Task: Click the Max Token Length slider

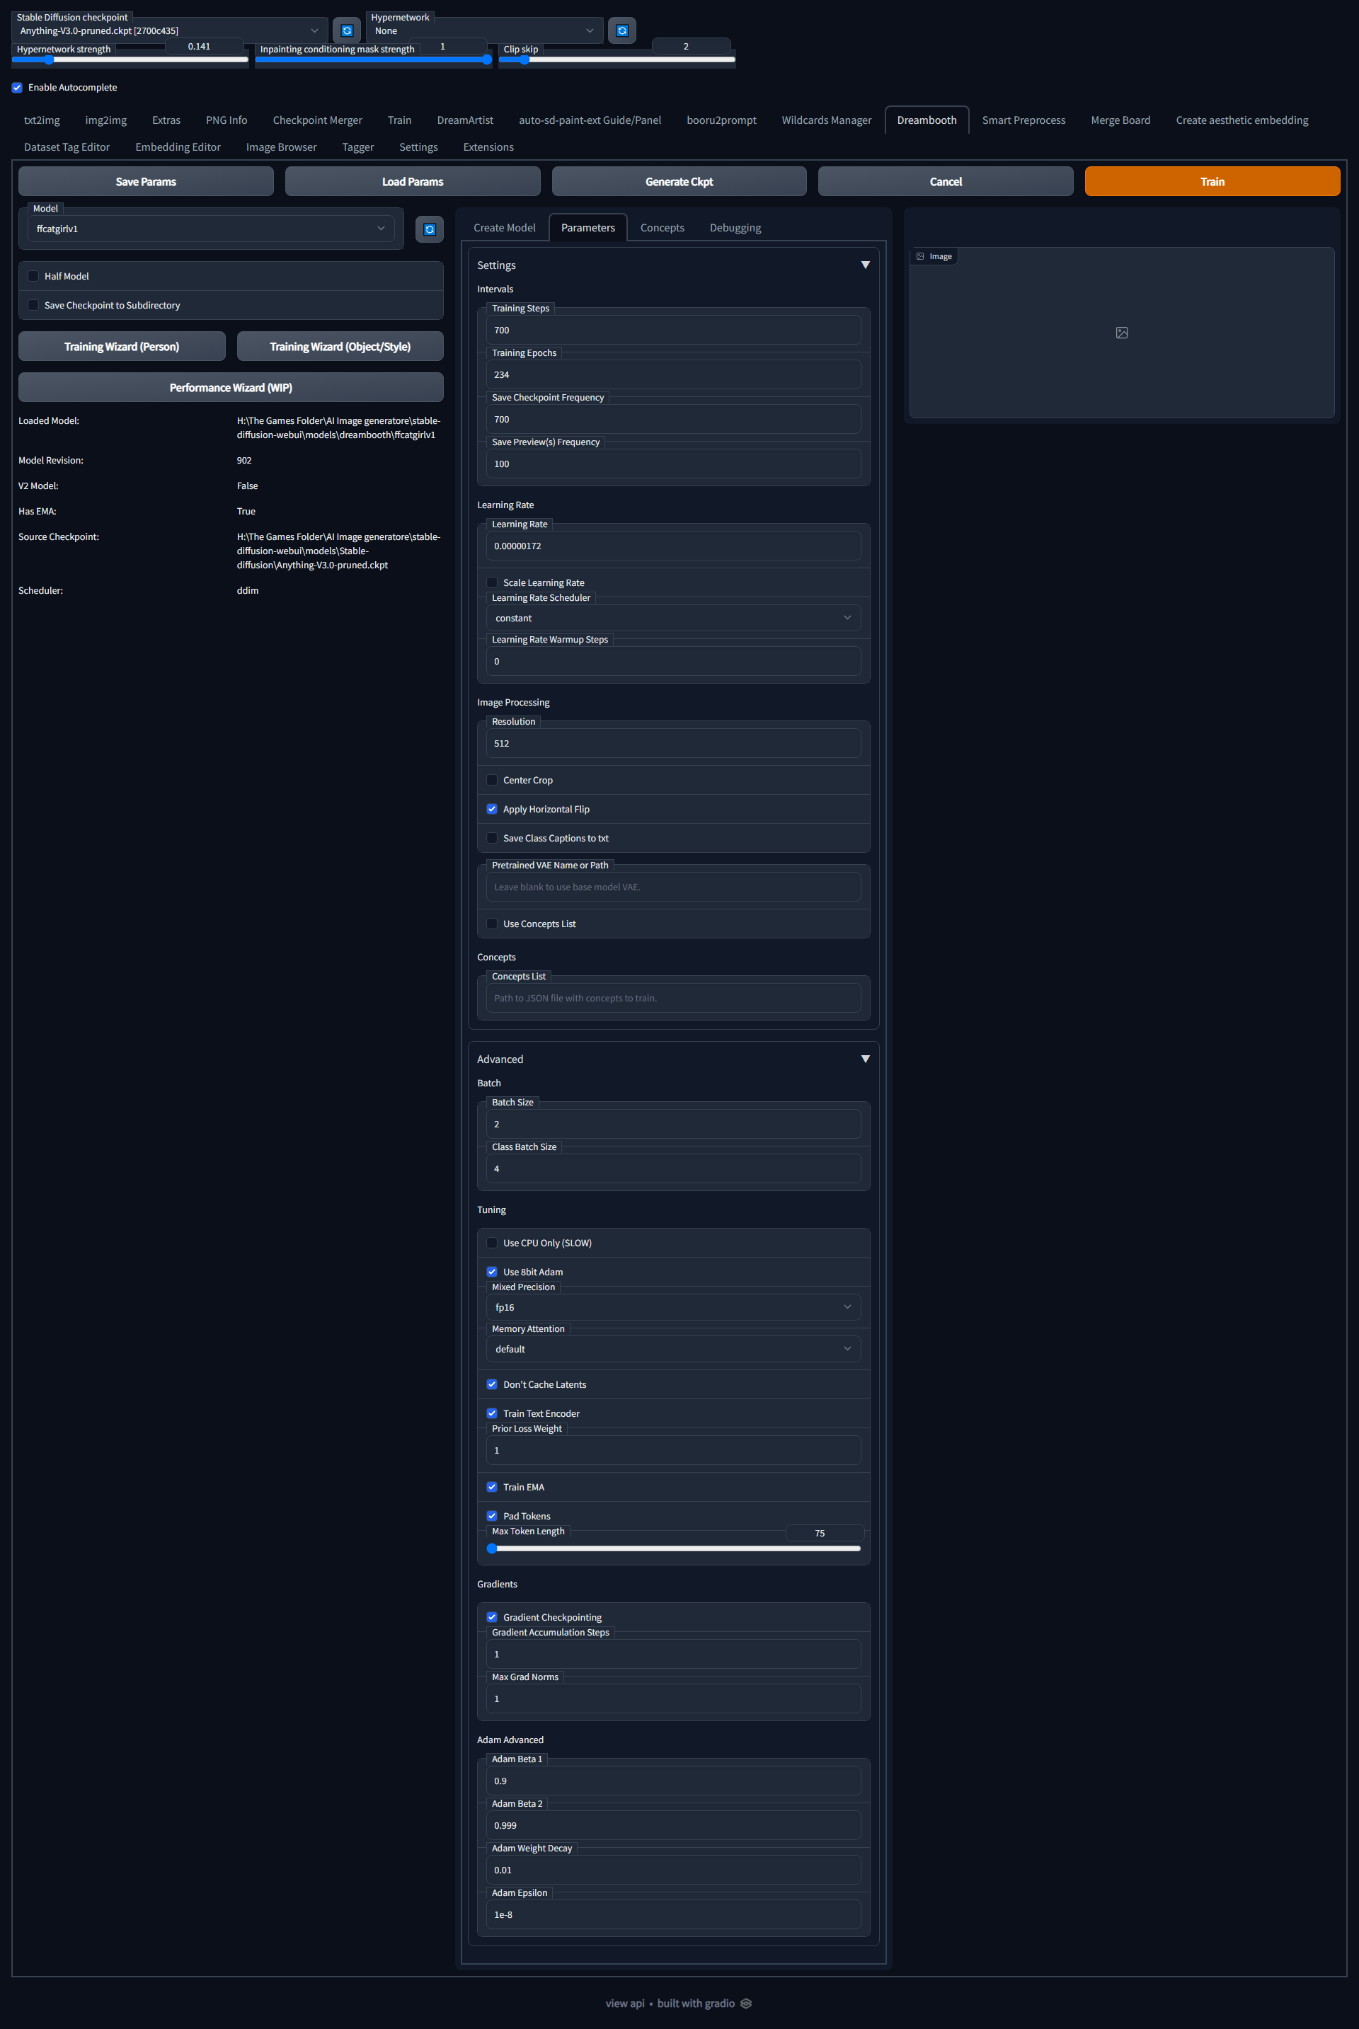Action: (x=675, y=1548)
